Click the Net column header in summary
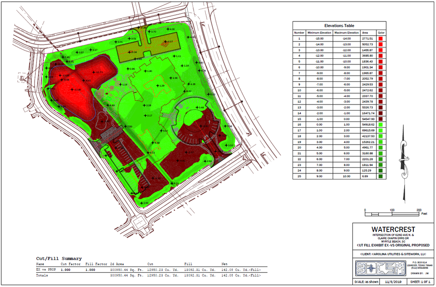Viewport: 436px width, 287px height. point(225,264)
